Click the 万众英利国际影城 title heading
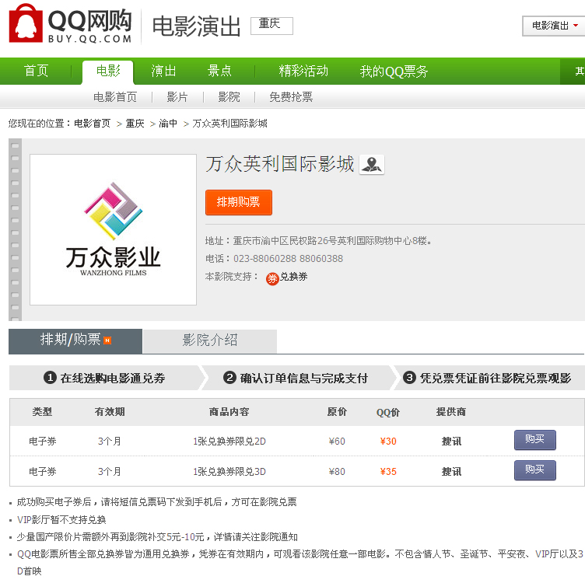This screenshot has height=583, width=585. click(x=279, y=164)
